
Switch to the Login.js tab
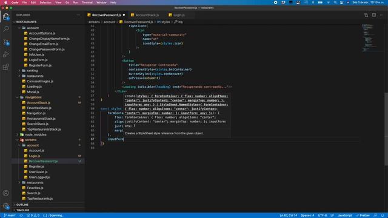click(179, 15)
